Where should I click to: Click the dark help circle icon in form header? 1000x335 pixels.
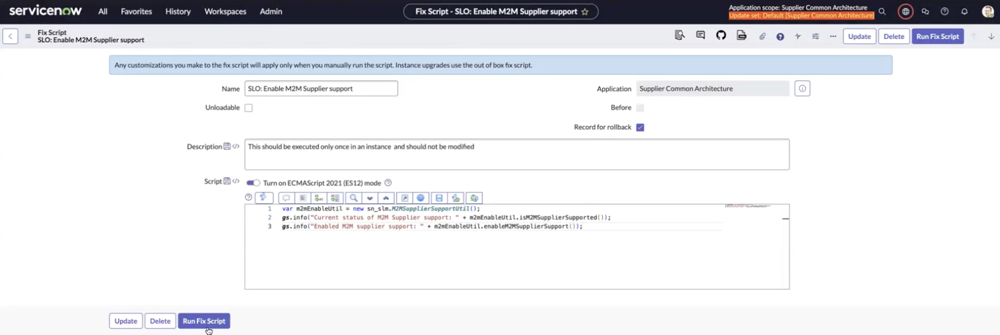pyautogui.click(x=780, y=36)
